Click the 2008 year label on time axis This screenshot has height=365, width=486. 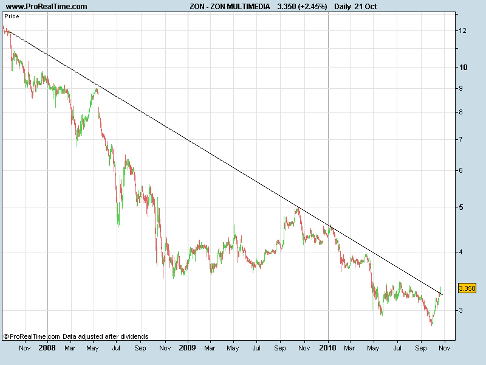click(47, 348)
